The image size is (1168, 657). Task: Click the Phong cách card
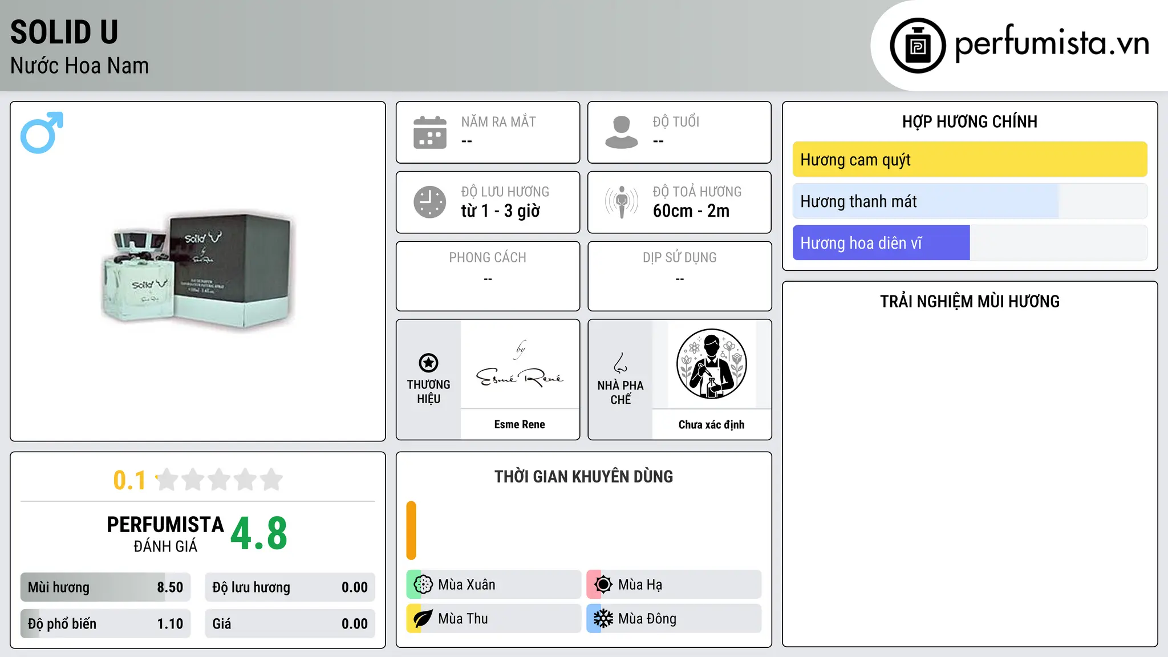[488, 276]
